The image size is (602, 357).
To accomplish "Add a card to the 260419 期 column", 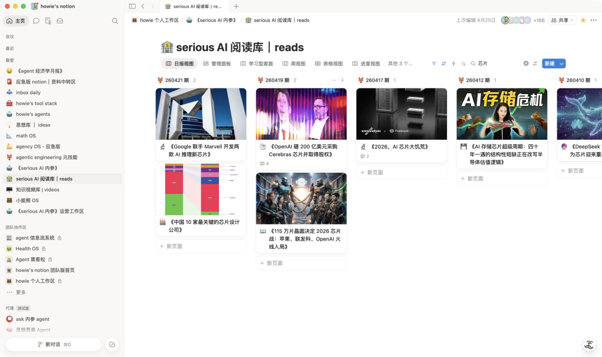I will [342, 80].
